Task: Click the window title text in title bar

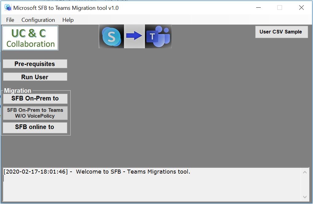Action: (x=66, y=8)
